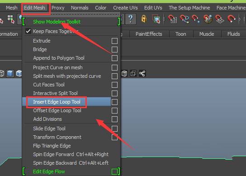Open the Create UVs menu

click(x=125, y=8)
